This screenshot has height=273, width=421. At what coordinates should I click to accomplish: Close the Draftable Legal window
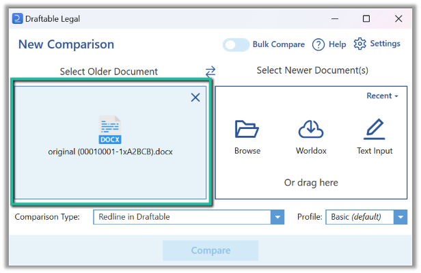click(x=398, y=19)
